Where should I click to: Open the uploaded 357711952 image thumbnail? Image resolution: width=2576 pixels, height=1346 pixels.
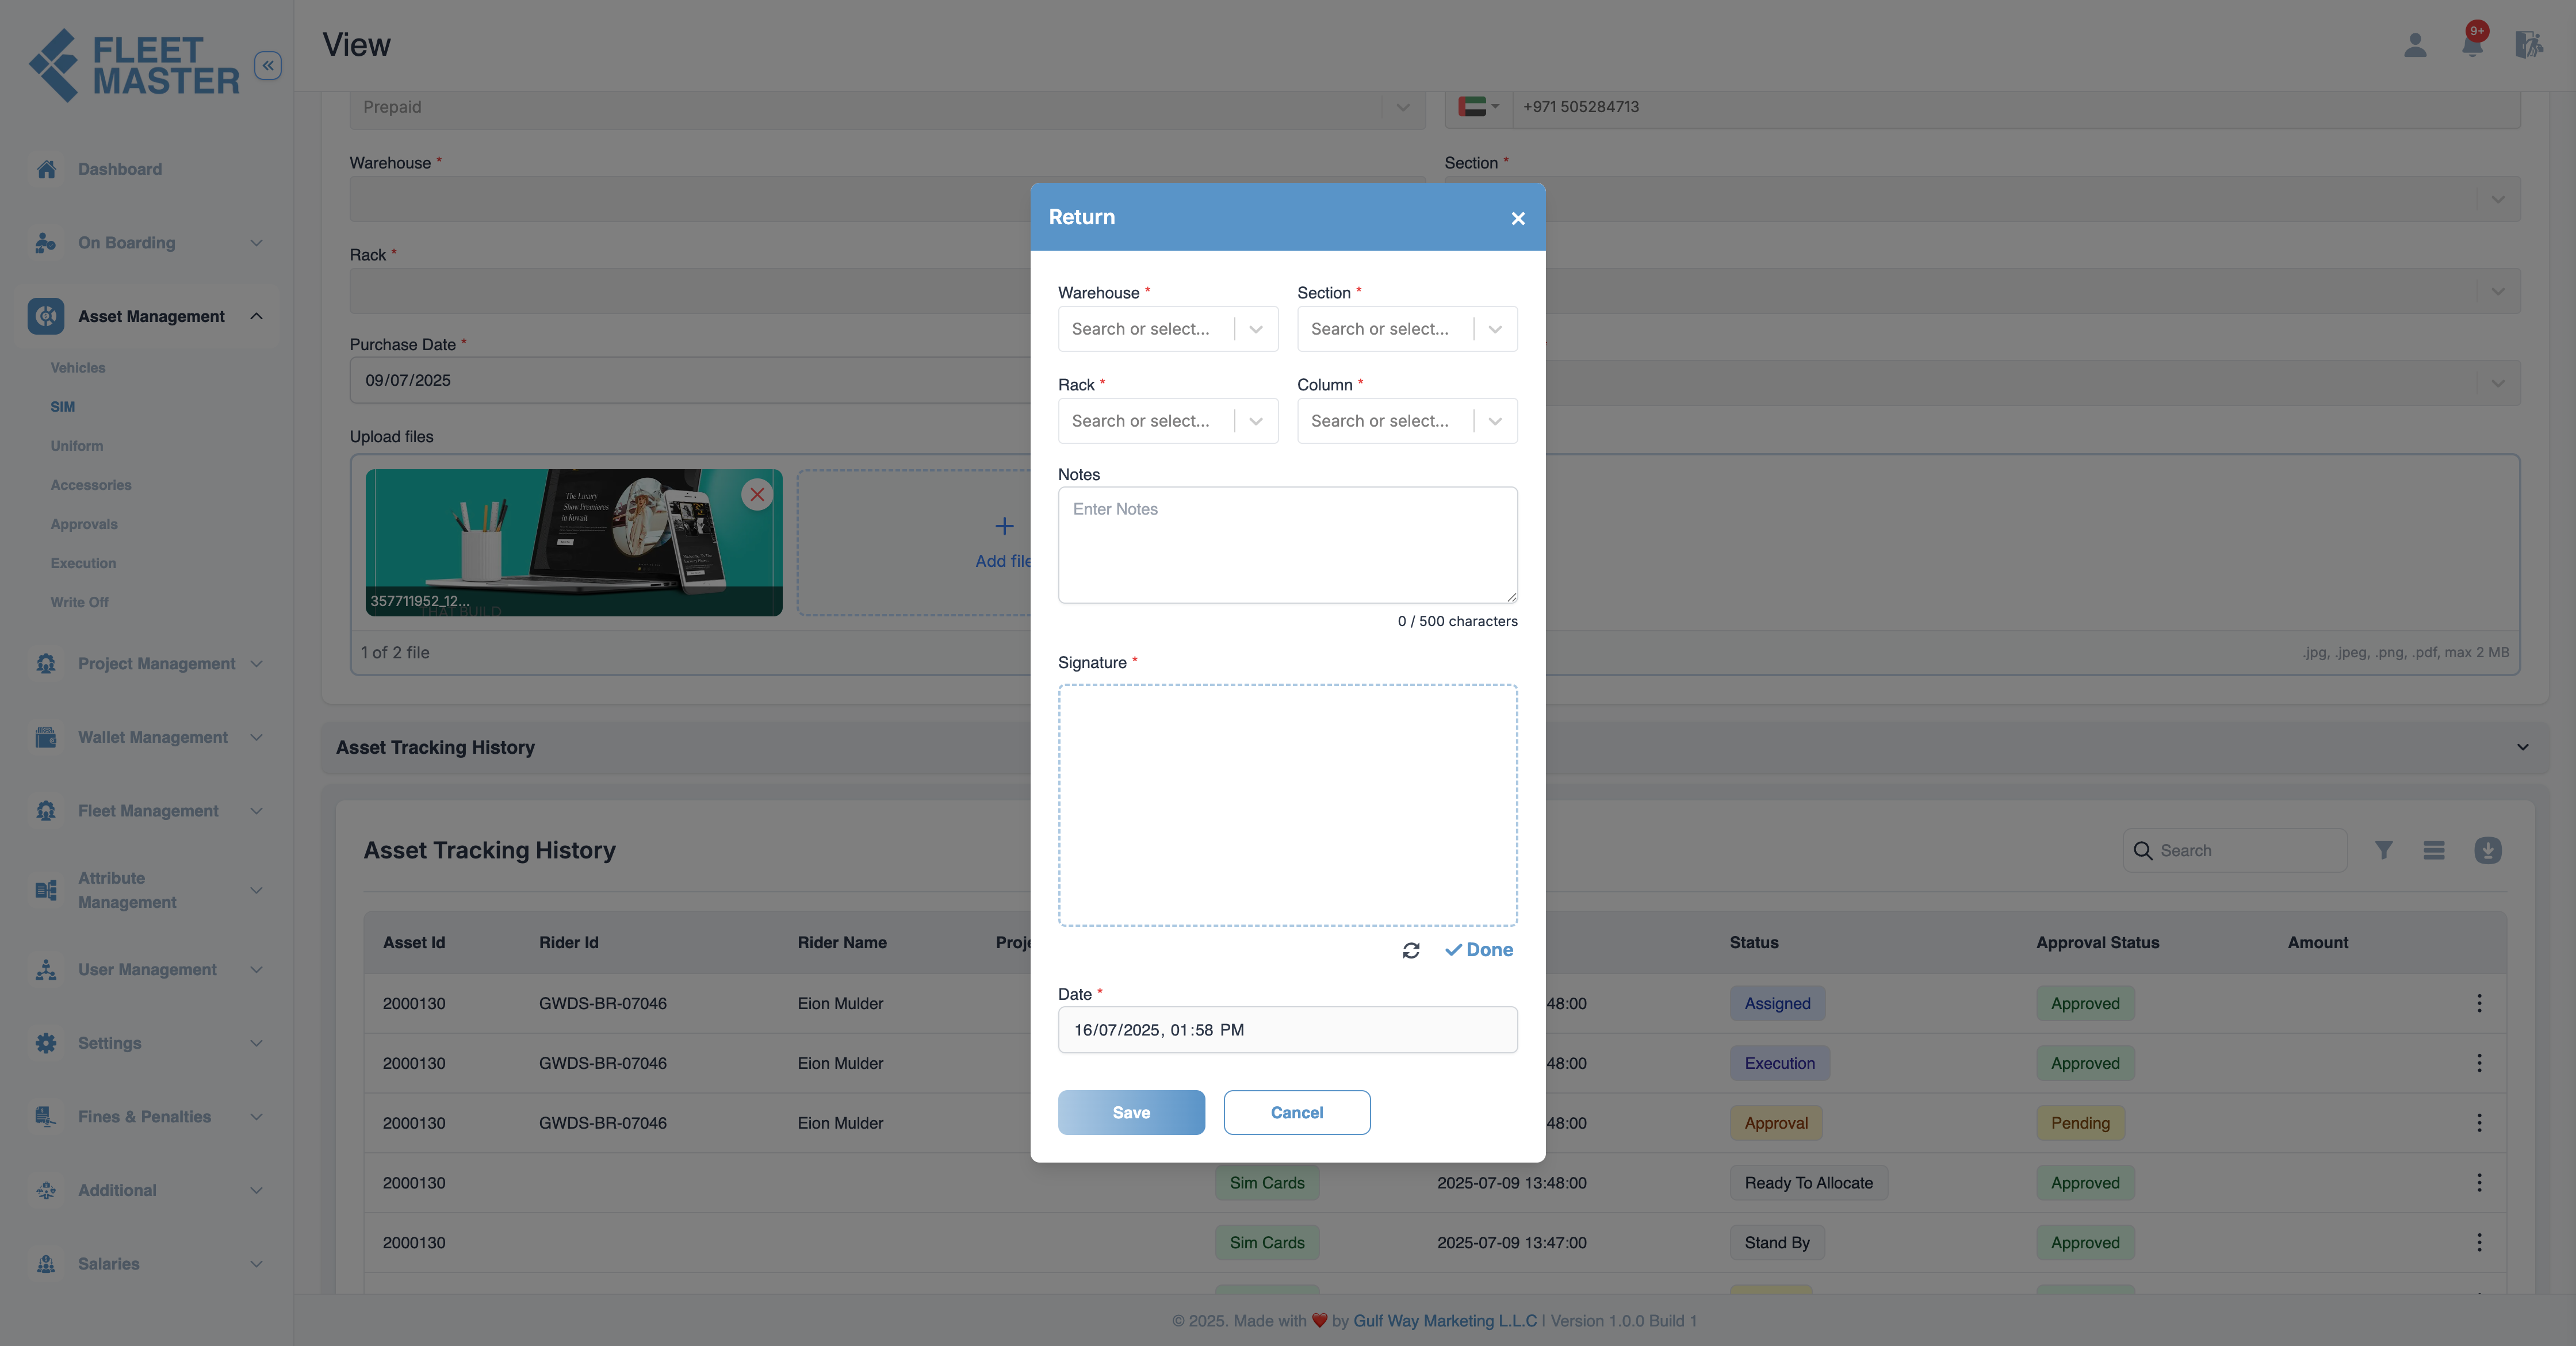click(573, 543)
